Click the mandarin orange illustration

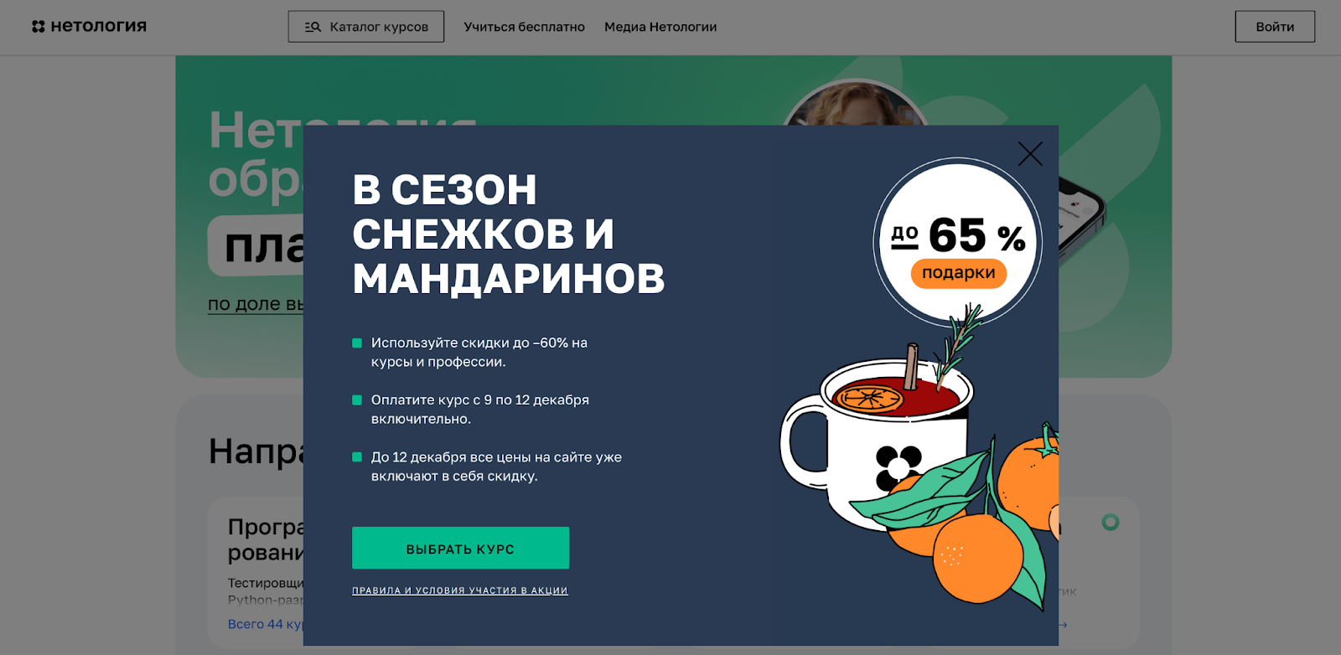pos(978,558)
